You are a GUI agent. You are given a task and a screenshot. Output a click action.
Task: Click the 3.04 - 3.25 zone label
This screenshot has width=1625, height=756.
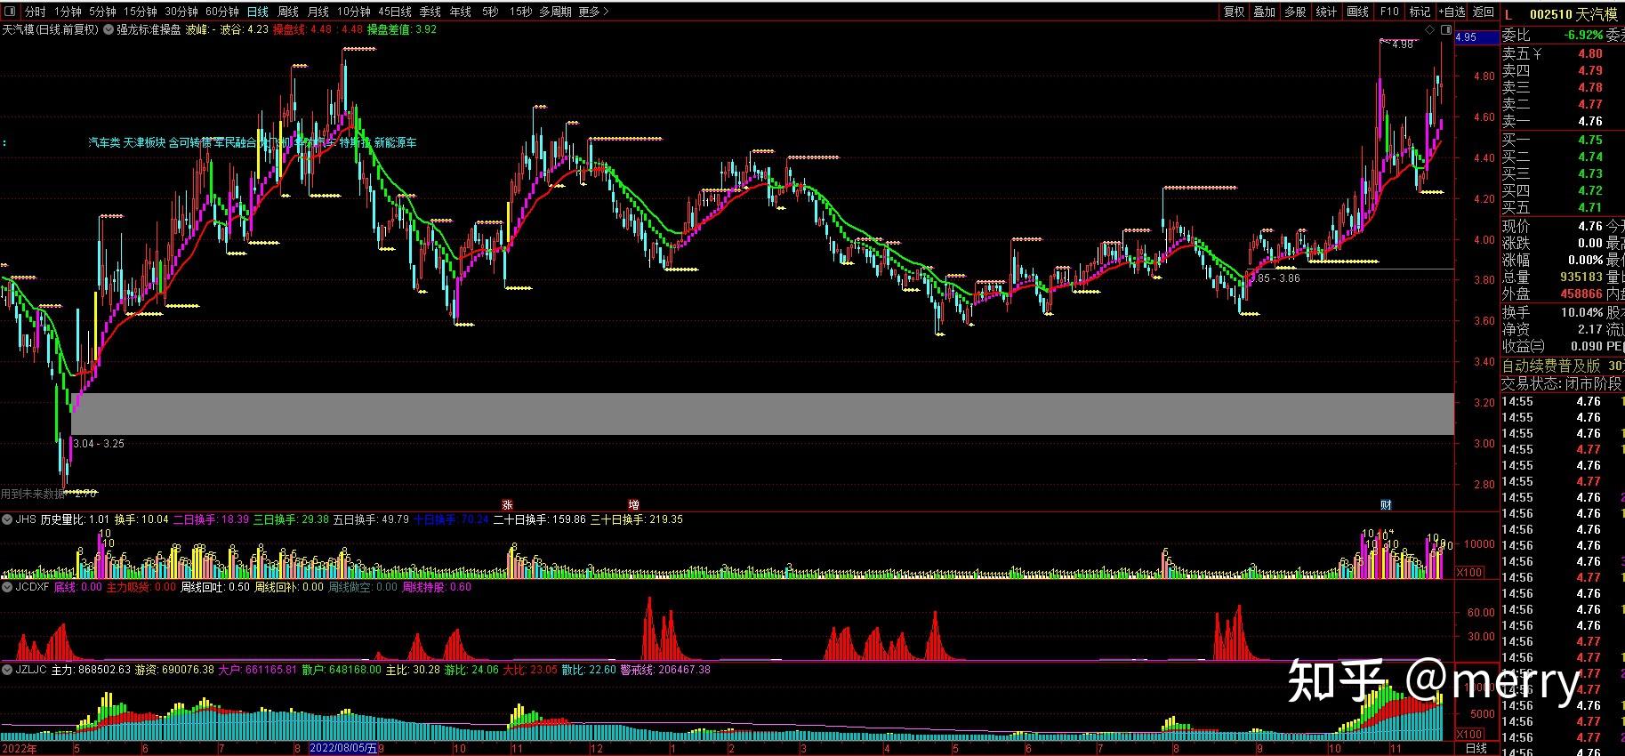point(99,444)
